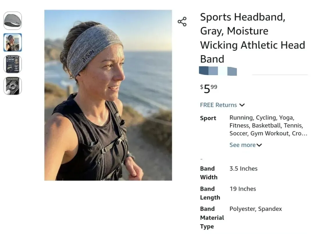Open the FREE Returns link
Screen dimensions: 314x234
tap(218, 105)
